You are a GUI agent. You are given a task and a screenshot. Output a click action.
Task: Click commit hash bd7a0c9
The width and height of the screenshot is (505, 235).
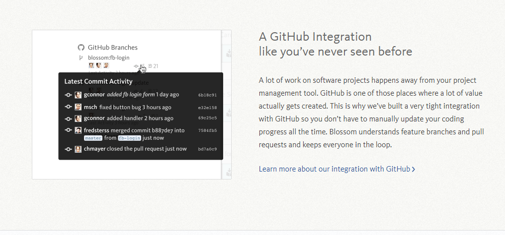[x=207, y=149]
